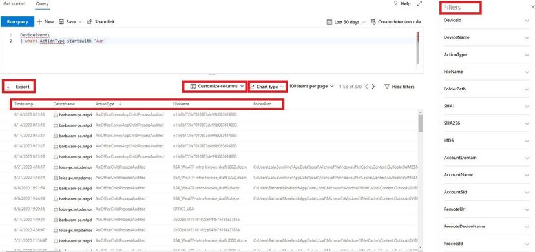Select the OFFICE_VBA file name cell
Screen dimensions: 535x252
(x=184, y=209)
